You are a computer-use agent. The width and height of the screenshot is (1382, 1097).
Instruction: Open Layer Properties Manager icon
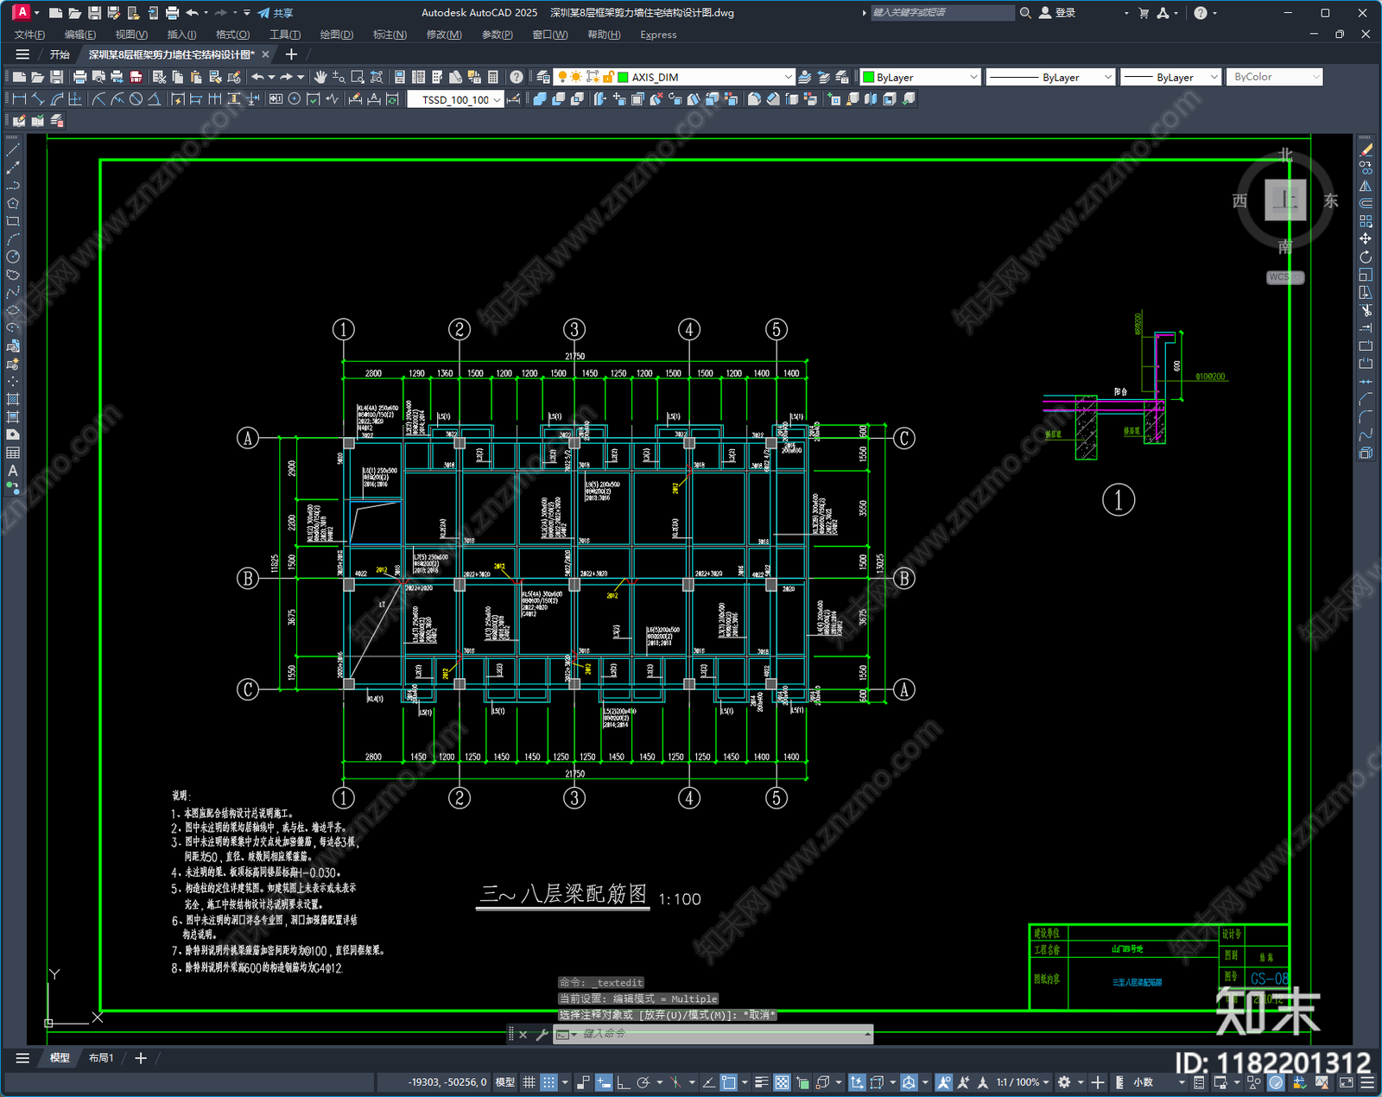542,77
